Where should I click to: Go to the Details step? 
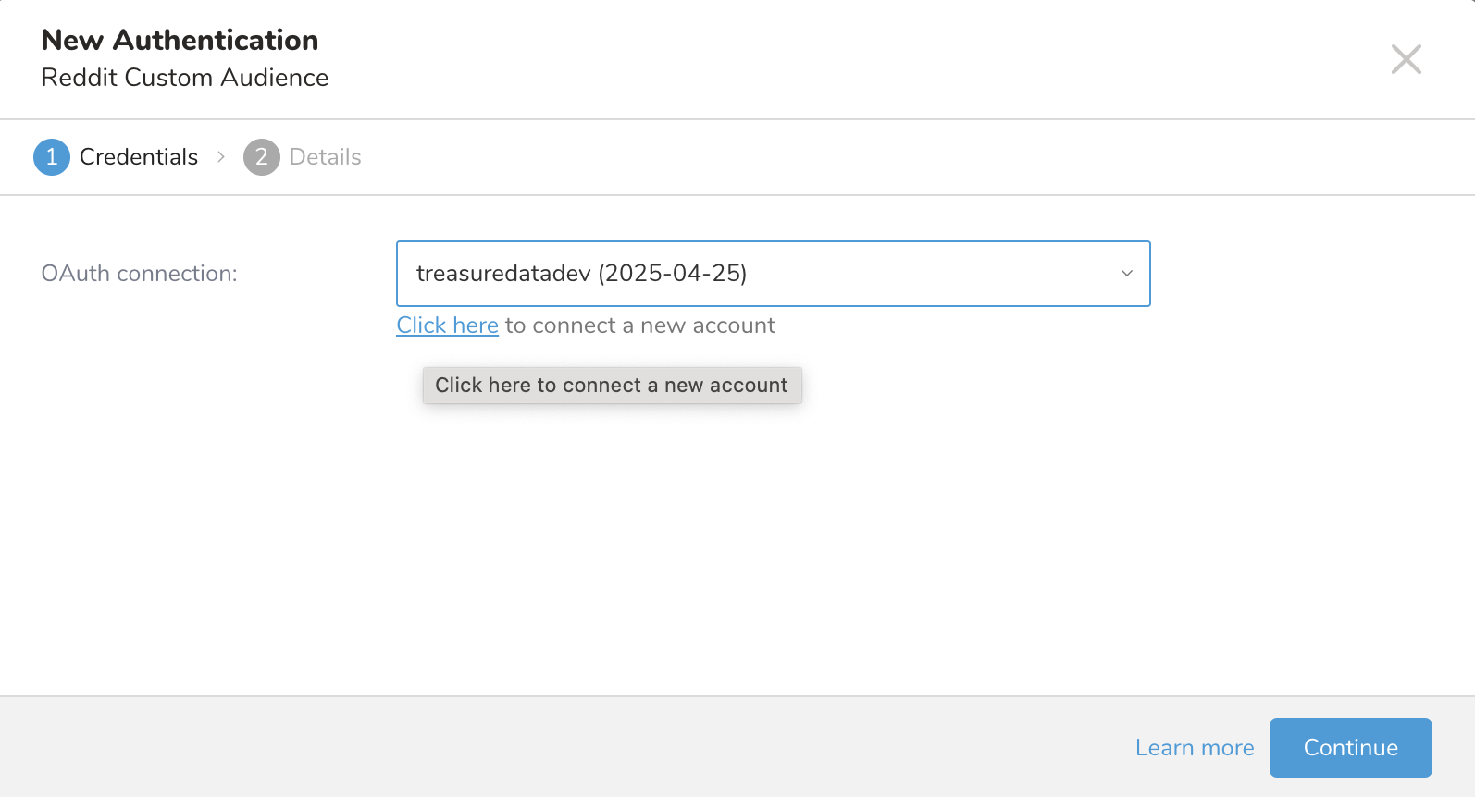(325, 157)
